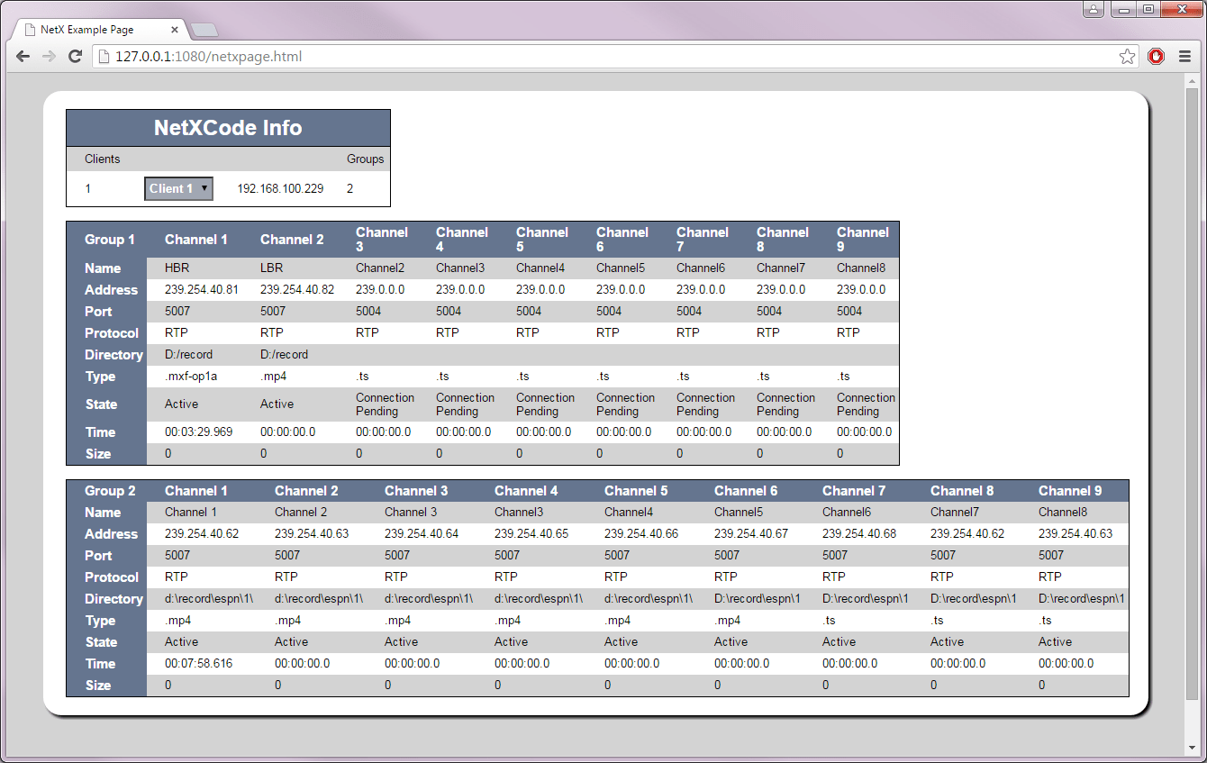Click the HBR name cell
The width and height of the screenshot is (1207, 763).
tap(177, 268)
